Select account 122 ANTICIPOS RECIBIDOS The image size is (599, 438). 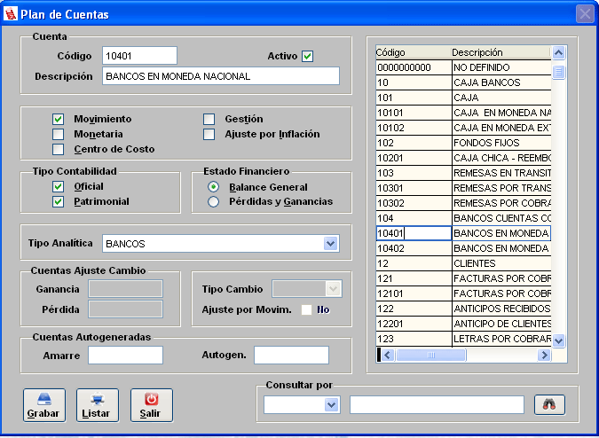463,309
